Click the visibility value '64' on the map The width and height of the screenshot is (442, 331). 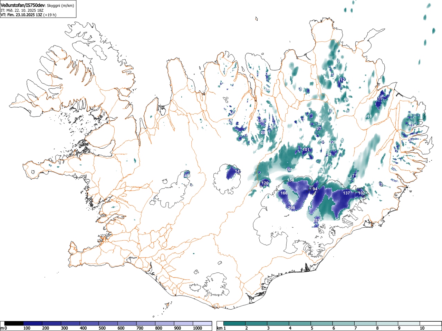[274, 127]
